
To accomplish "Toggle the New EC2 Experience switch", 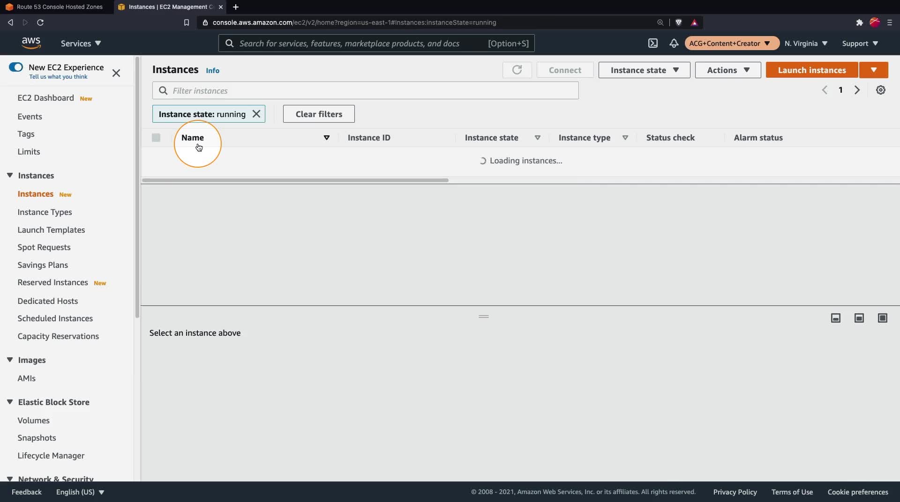I will click(x=16, y=67).
